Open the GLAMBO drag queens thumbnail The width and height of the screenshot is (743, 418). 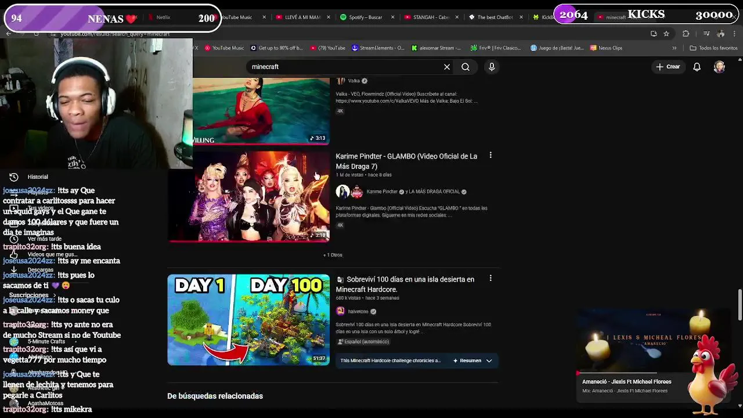pos(248,197)
